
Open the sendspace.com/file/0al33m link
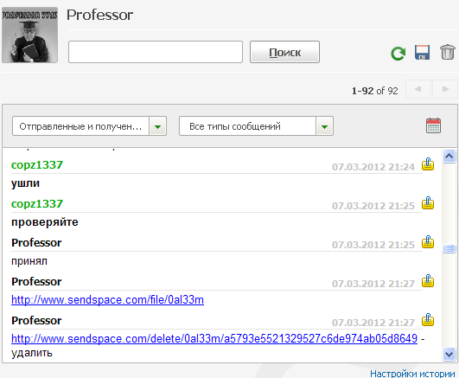click(107, 300)
